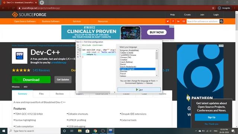Open Microsoft Store from taskbar
Screen dimensions: 238x134
[x=87, y=131]
